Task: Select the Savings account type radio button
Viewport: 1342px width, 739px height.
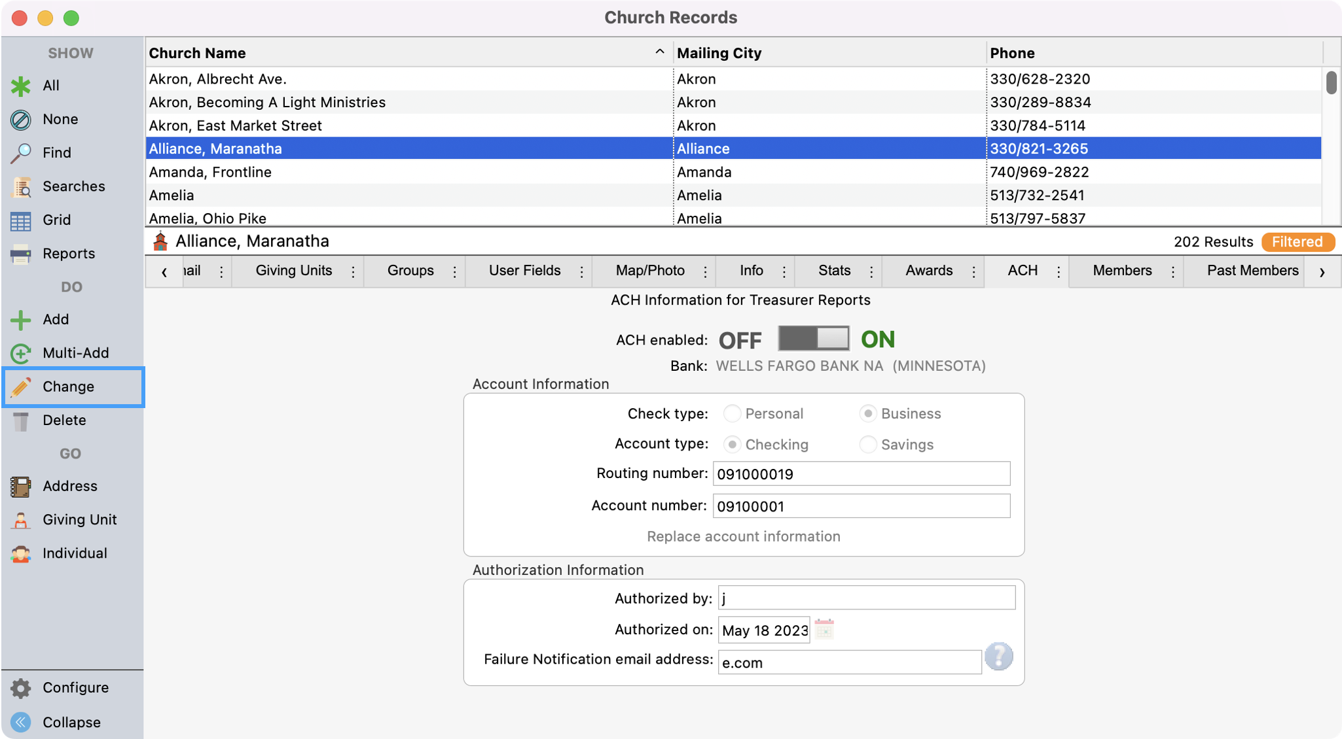Action: point(867,445)
